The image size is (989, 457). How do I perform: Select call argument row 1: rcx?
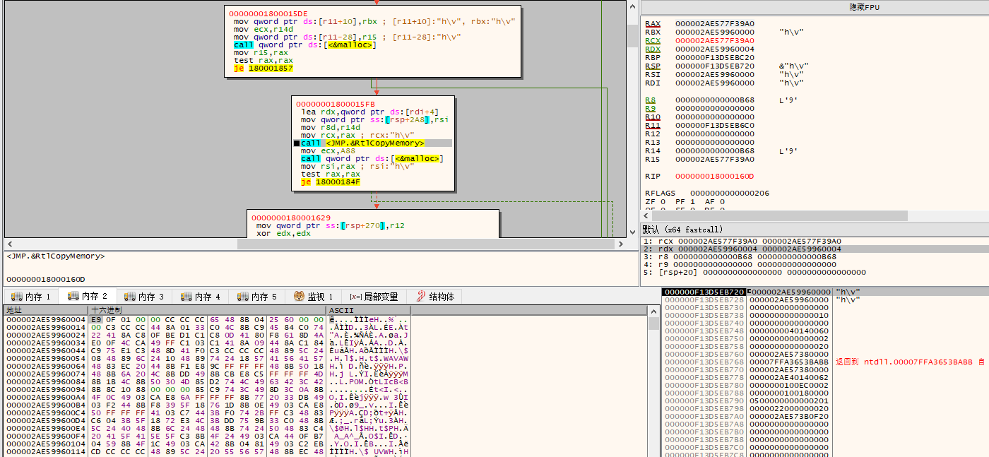815,241
